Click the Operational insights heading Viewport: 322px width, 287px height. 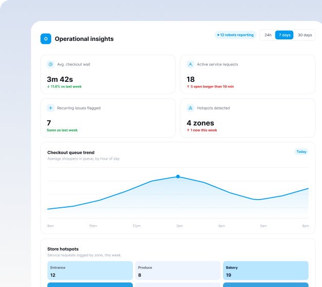coord(84,39)
